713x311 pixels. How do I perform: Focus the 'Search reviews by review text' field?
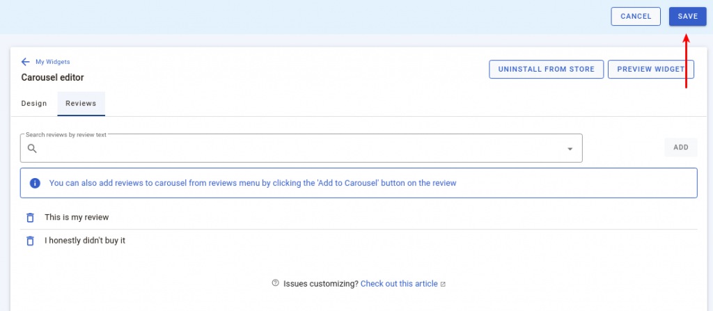(x=301, y=148)
